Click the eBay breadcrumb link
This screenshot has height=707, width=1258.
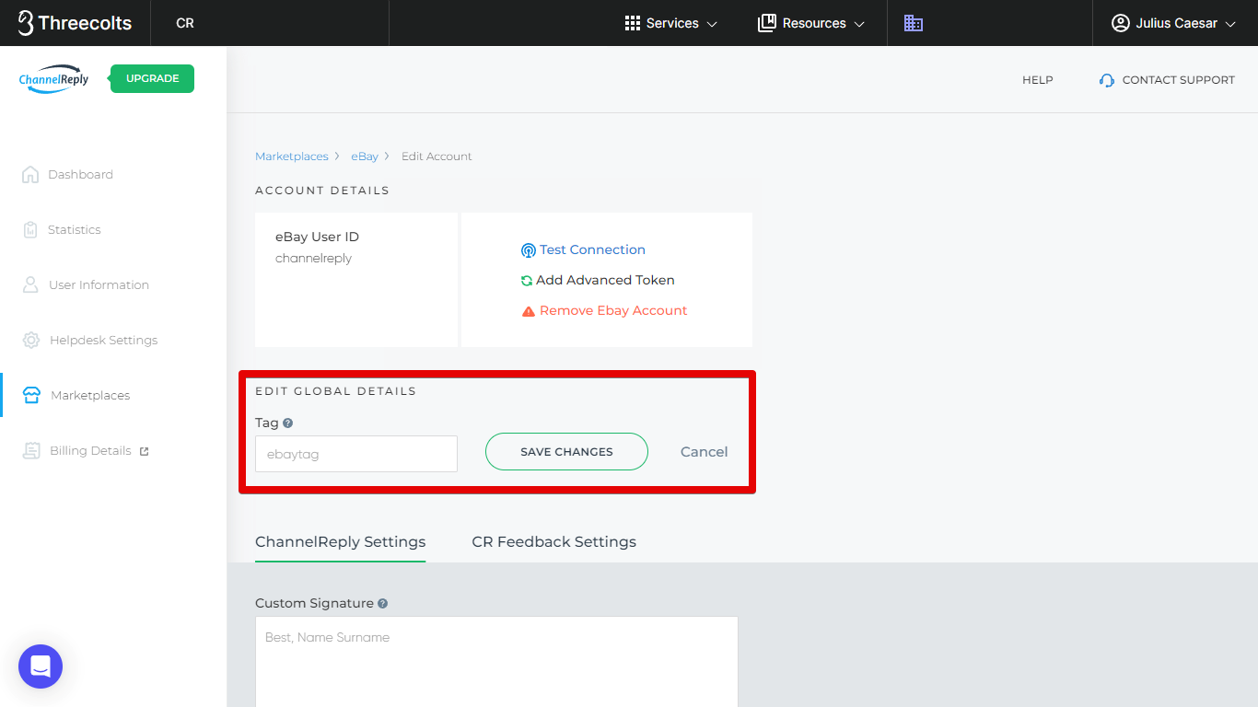point(365,156)
